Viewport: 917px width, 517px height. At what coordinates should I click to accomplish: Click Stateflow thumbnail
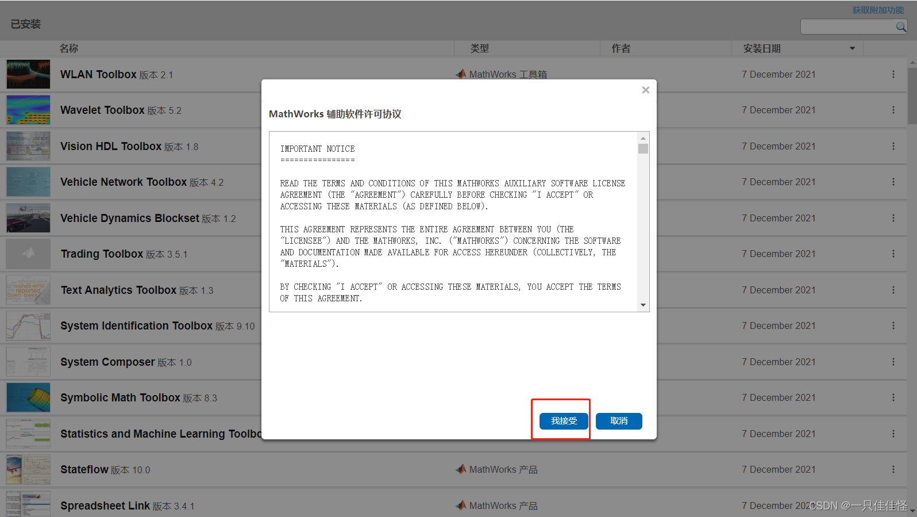click(x=28, y=469)
